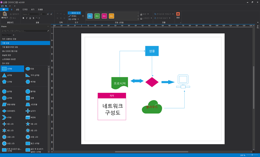Open the stroke dropdown
The width and height of the screenshot is (260, 157).
151,18
